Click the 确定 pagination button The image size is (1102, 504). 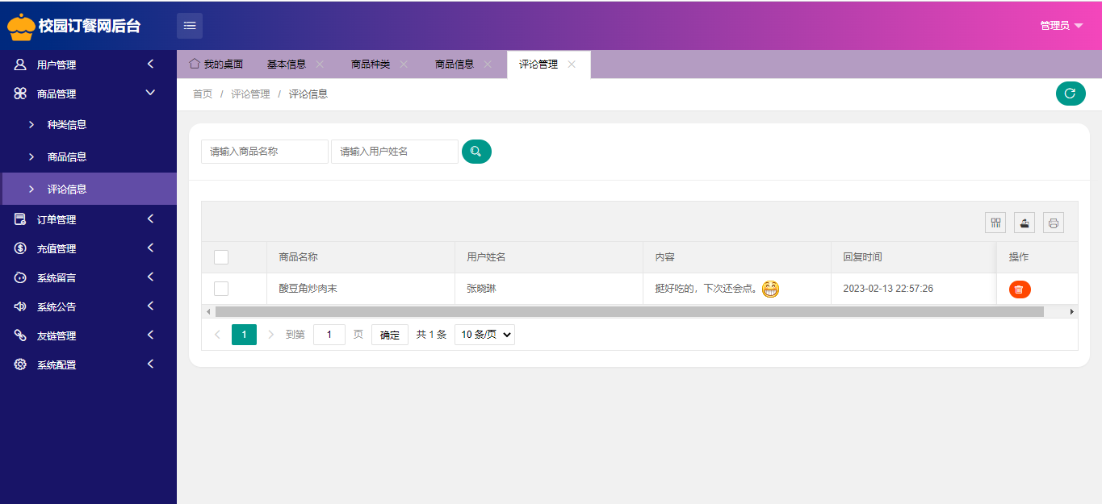[x=390, y=335]
